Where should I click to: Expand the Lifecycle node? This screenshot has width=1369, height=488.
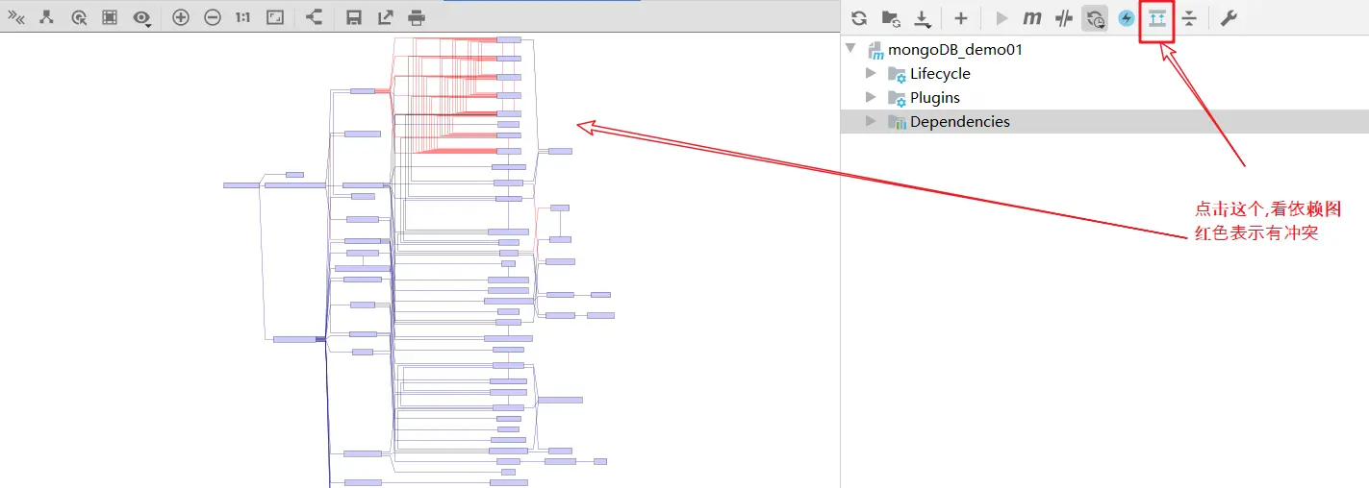(x=871, y=73)
